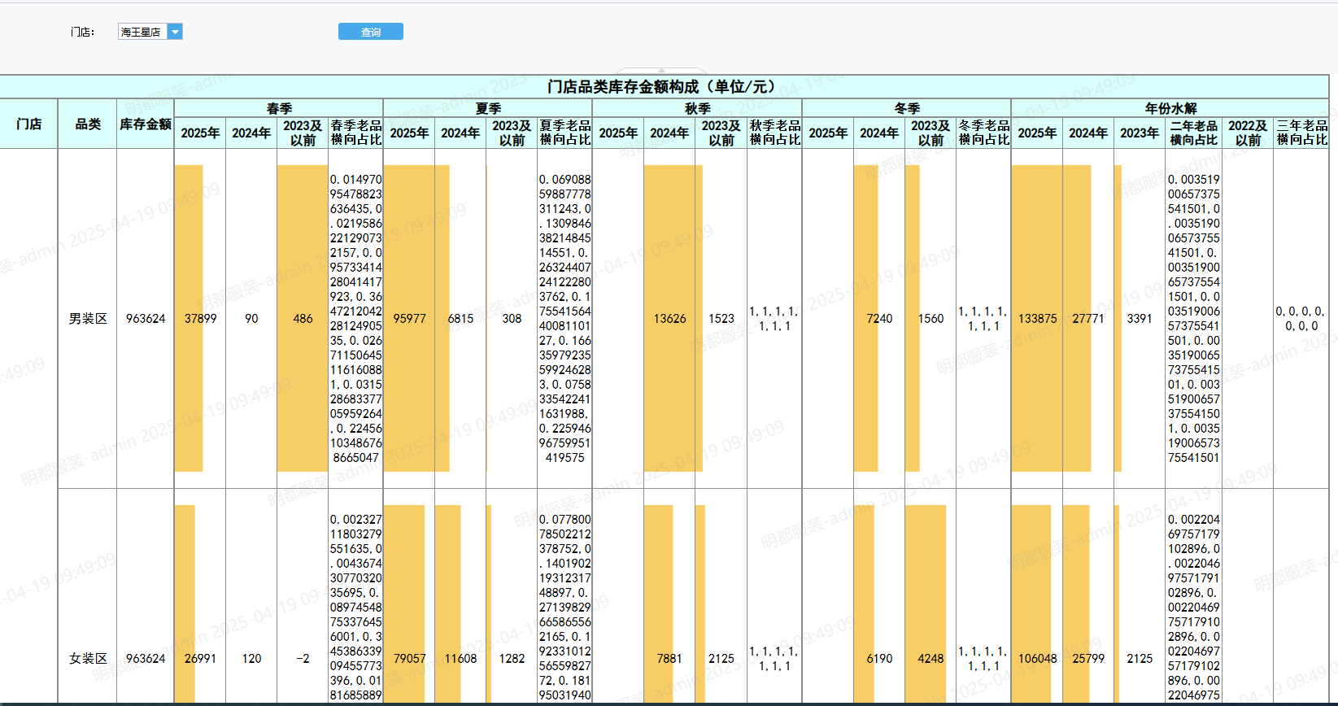Click 963624 in the 女装区 row

point(146,659)
